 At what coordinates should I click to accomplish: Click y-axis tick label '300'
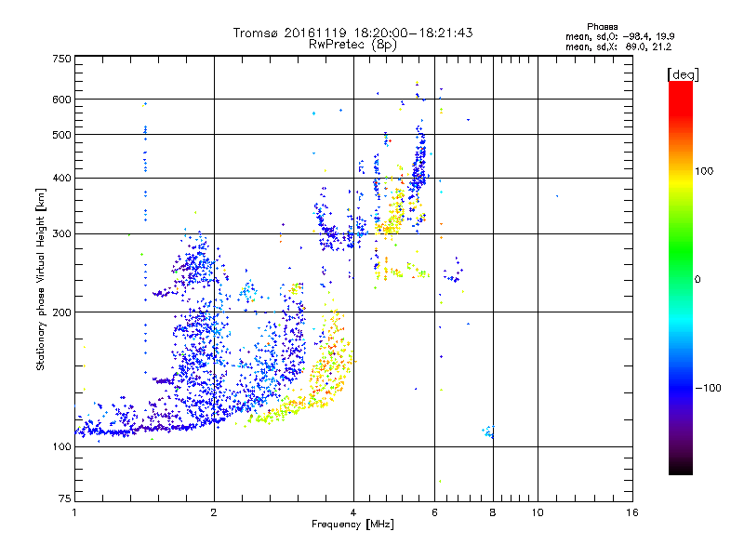pos(62,233)
